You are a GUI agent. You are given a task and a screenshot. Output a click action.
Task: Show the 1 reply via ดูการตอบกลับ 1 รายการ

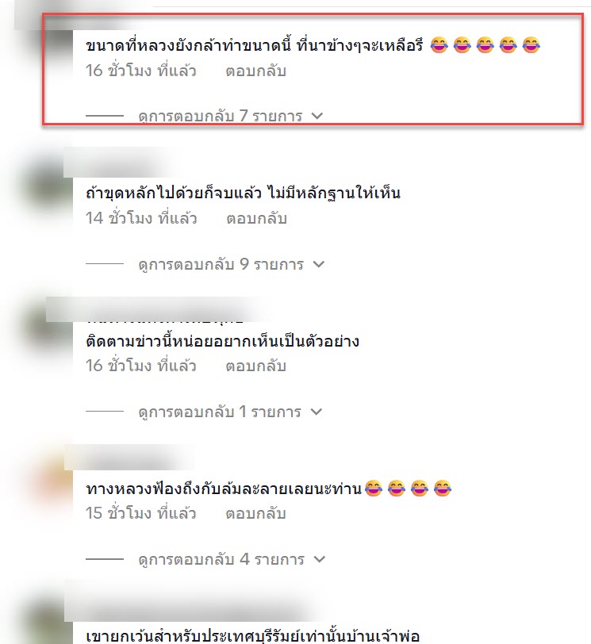tap(230, 412)
